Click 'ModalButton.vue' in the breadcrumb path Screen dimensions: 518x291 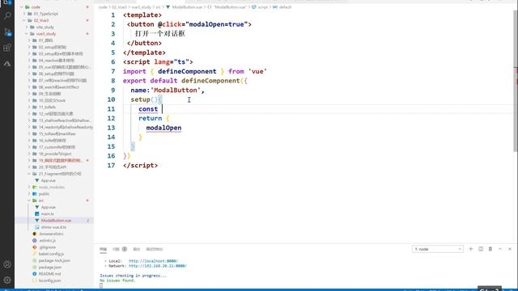(187, 7)
